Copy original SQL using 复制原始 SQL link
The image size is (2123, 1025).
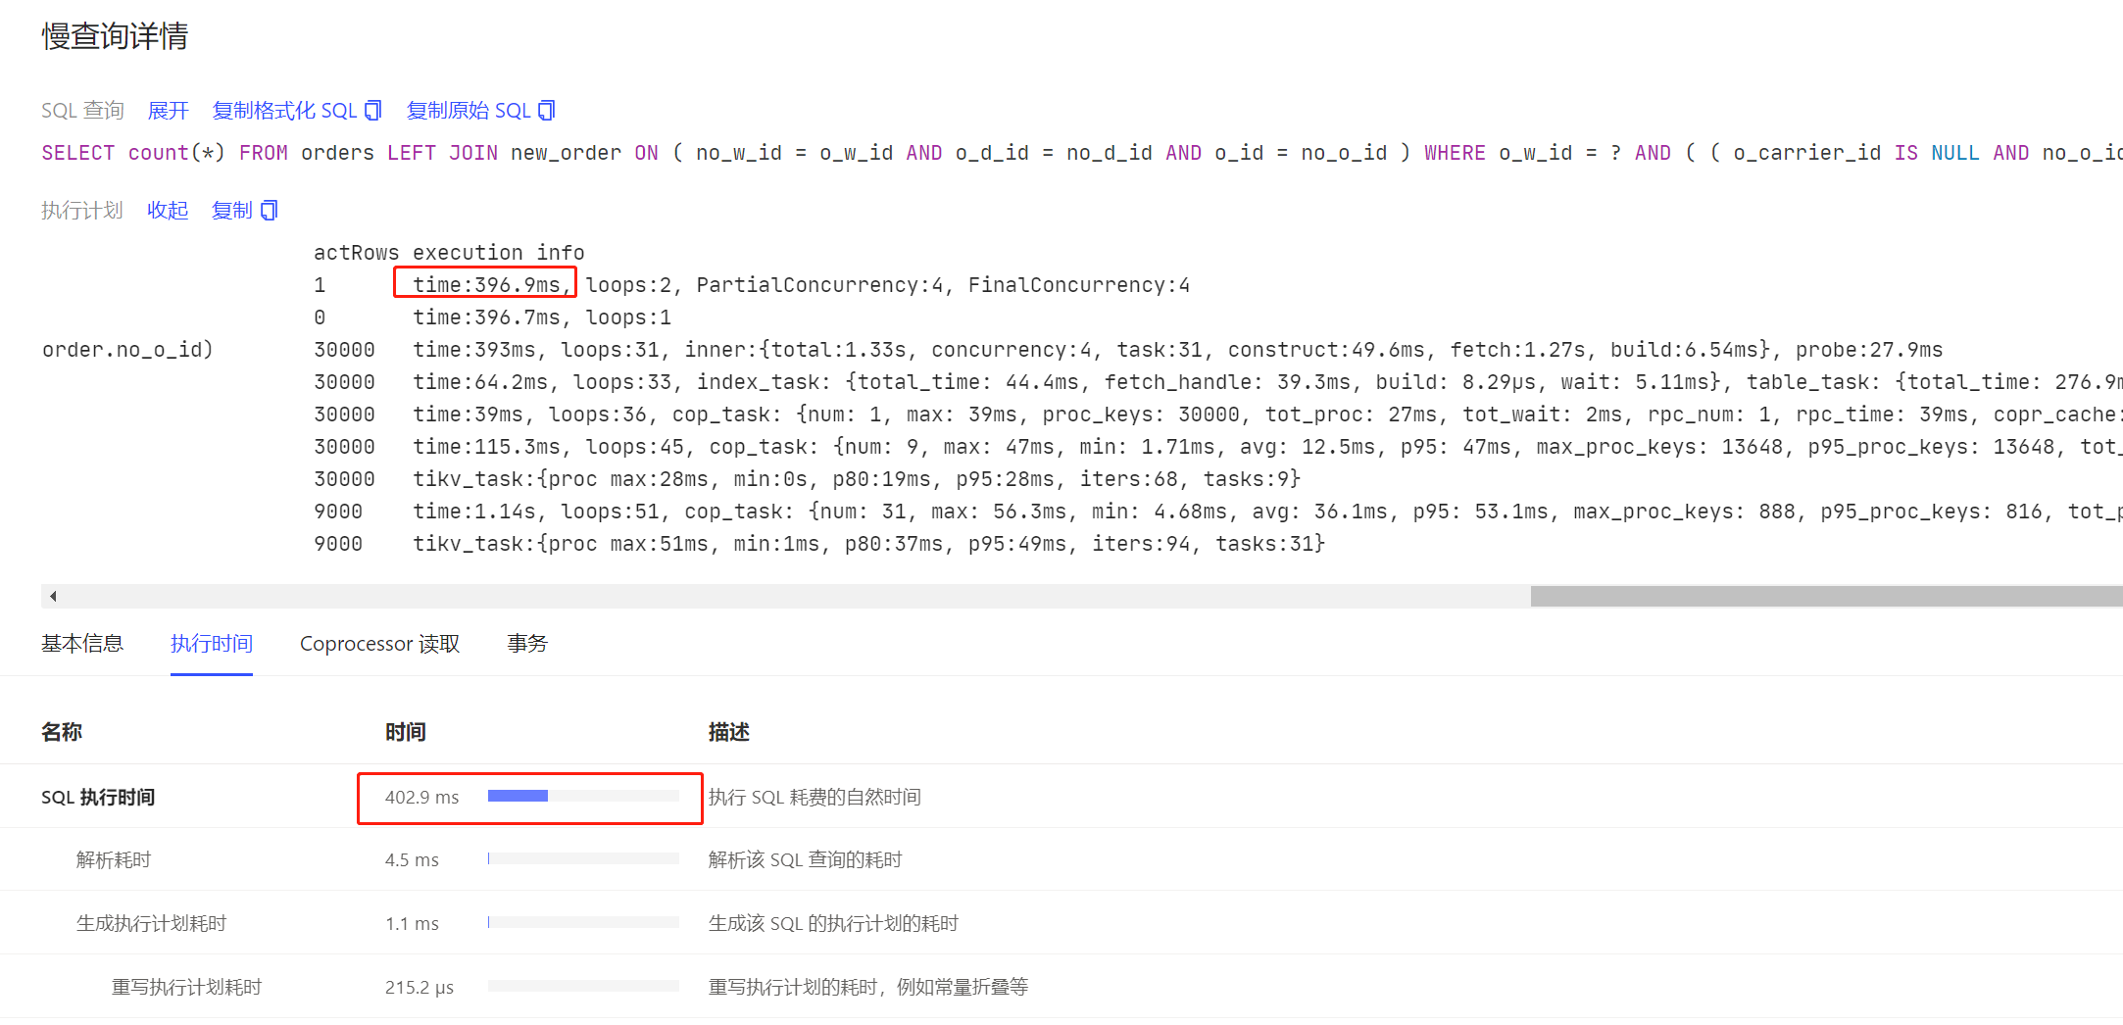click(469, 111)
